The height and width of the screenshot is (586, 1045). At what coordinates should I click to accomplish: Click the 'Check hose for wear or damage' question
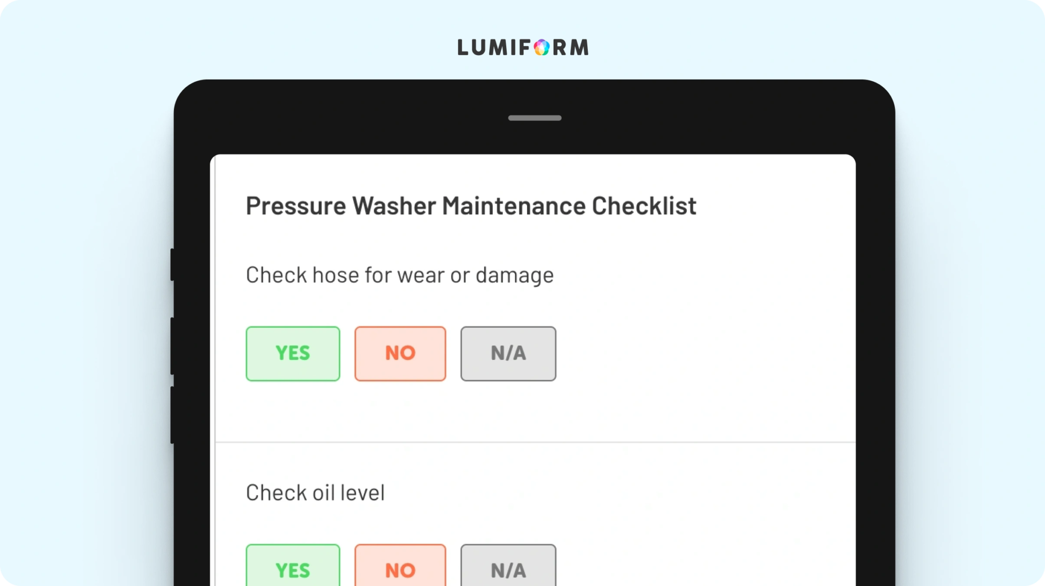pyautogui.click(x=400, y=276)
